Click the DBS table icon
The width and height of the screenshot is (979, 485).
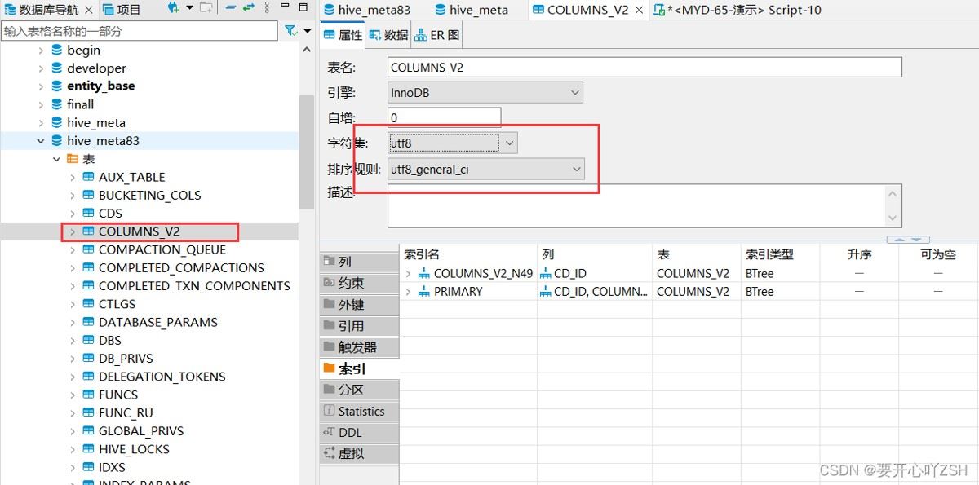89,341
